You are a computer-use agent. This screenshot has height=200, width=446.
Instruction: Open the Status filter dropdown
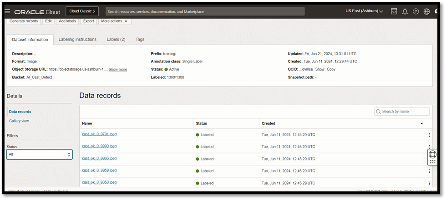point(39,154)
